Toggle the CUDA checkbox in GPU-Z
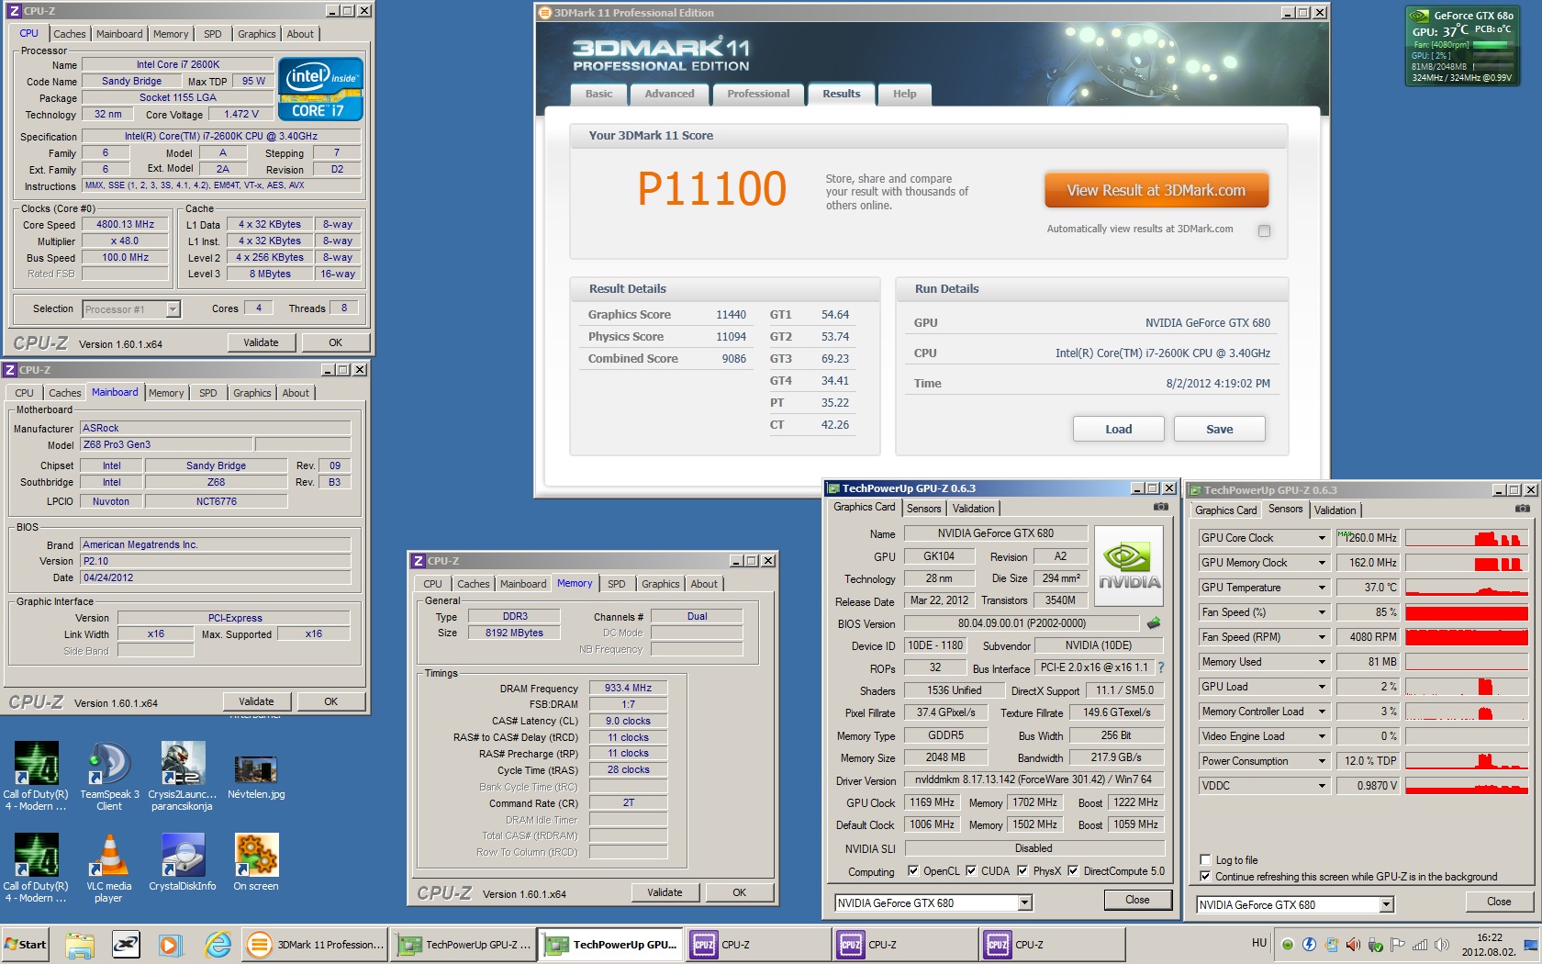1542x964 pixels. pyautogui.click(x=971, y=871)
